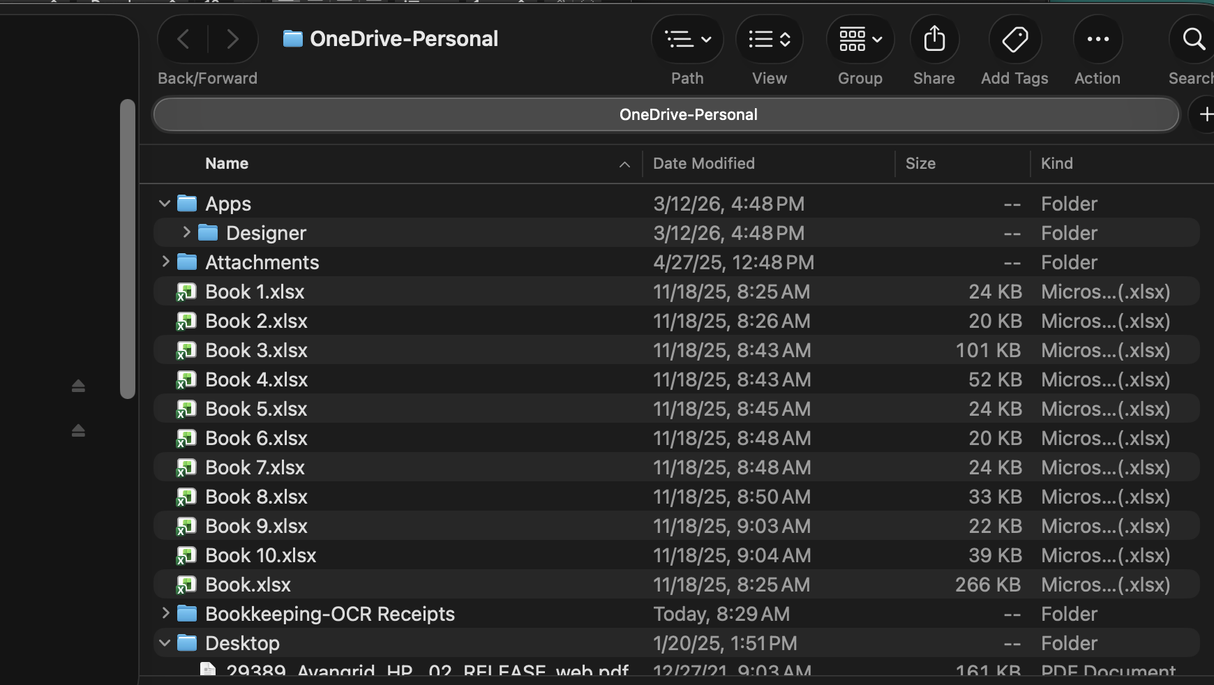Viewport: 1214px width, 685px height.
Task: Collapse the Desktop folder
Action: point(165,643)
